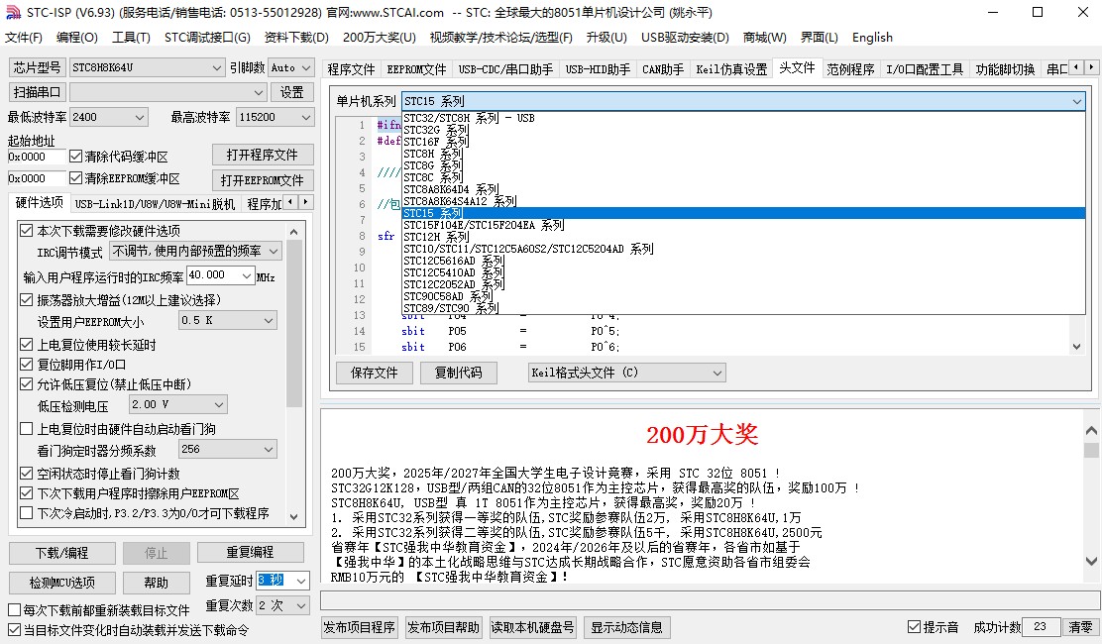Image resolution: width=1102 pixels, height=644 pixels.
Task: Click the STC-ISP app icon in title bar
Action: click(13, 13)
